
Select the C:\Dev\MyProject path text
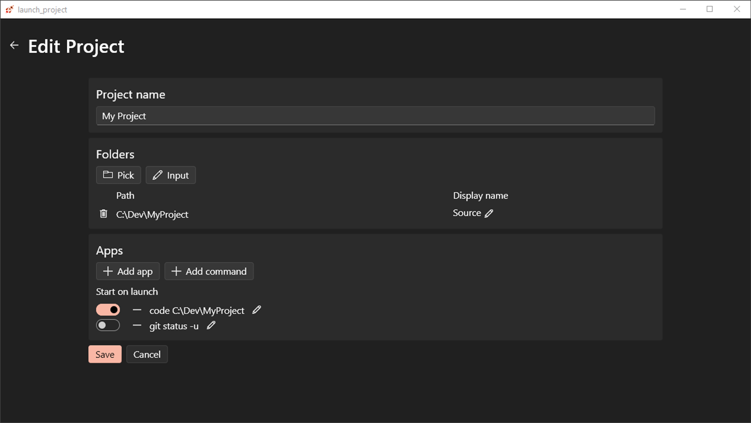point(152,214)
